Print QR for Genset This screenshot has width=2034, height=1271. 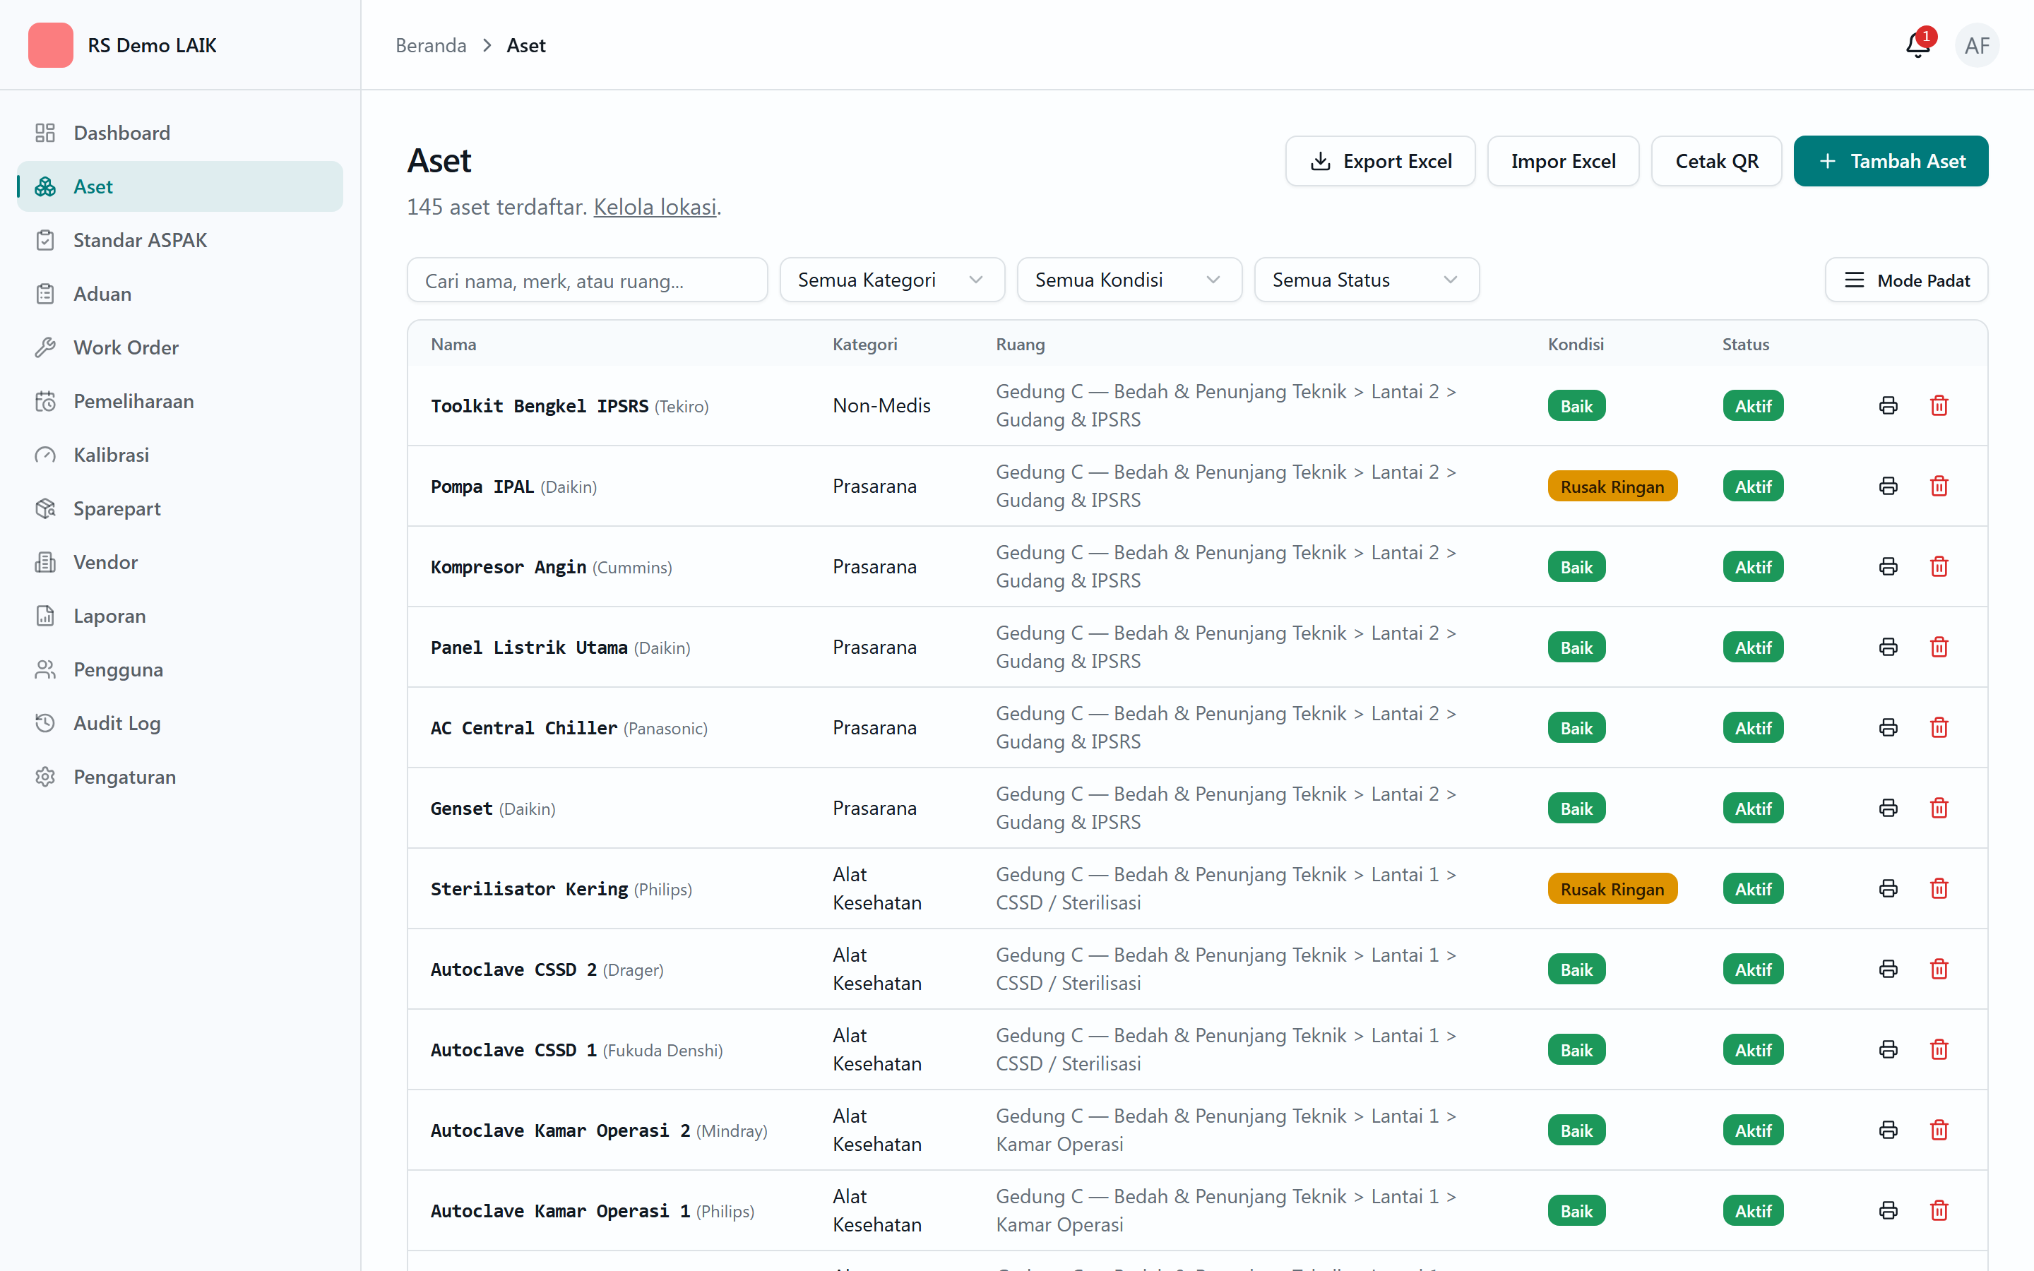(x=1888, y=808)
